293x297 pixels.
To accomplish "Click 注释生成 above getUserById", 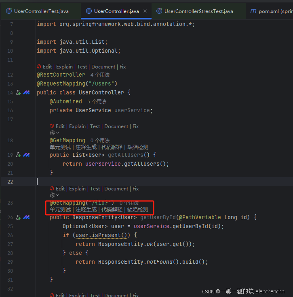I will click(86, 209).
